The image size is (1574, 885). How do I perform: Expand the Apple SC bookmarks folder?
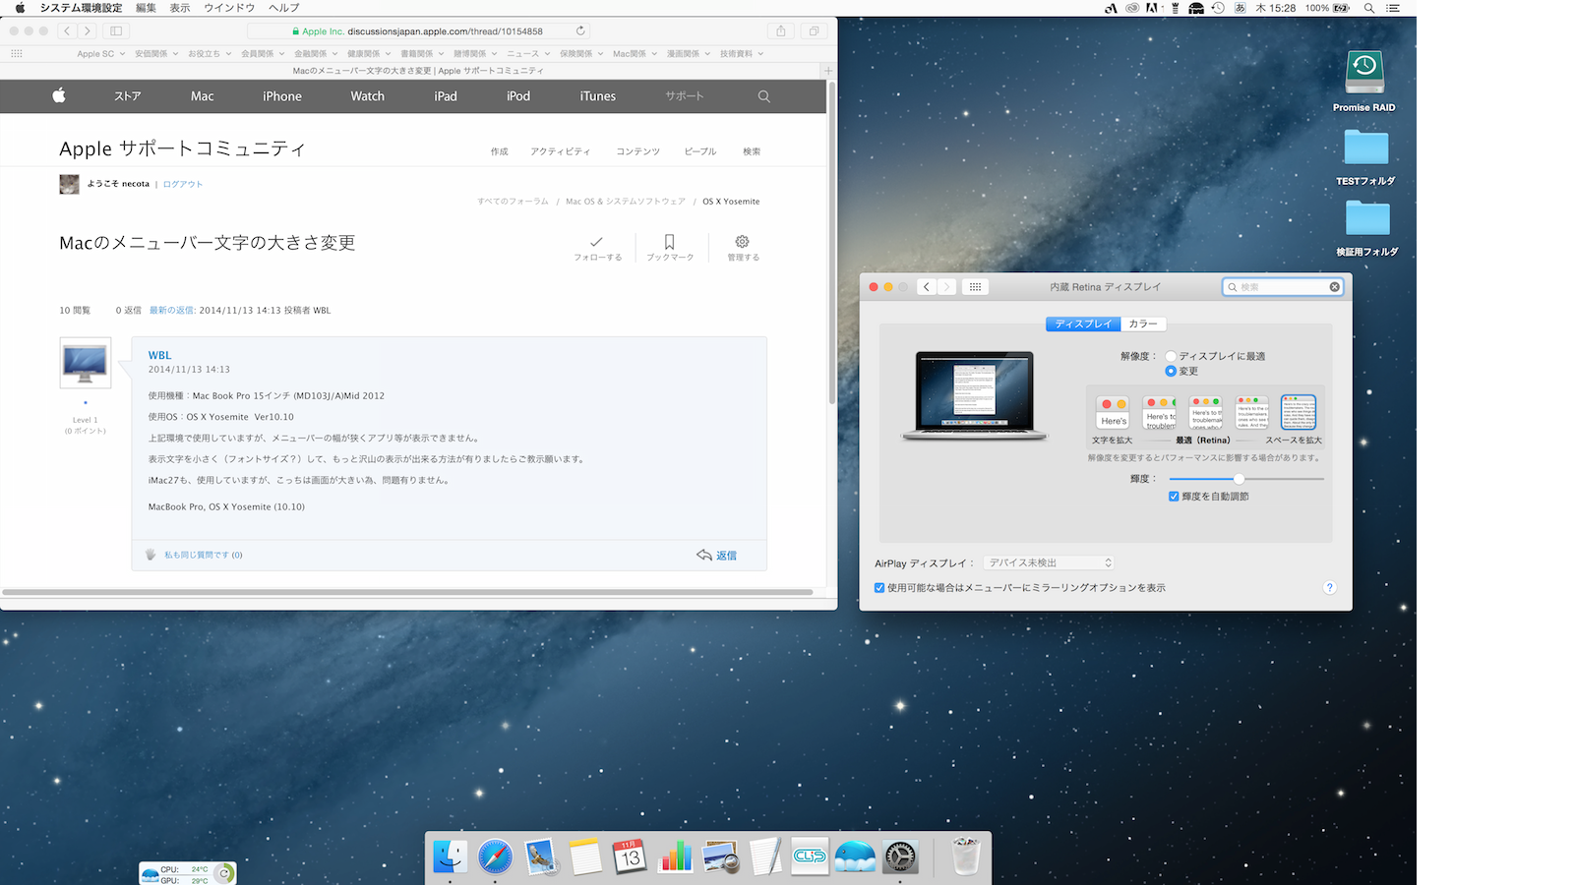(100, 54)
